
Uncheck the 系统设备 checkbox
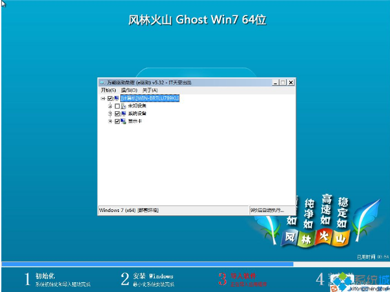point(117,114)
